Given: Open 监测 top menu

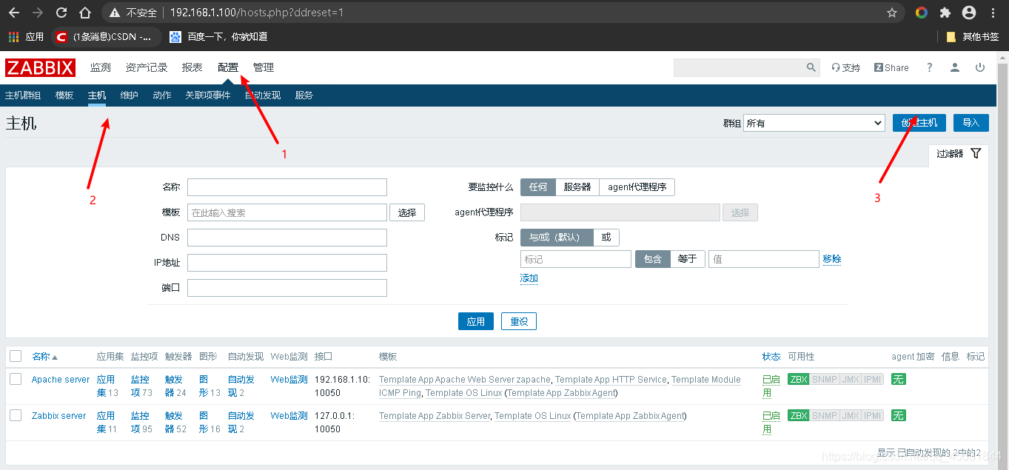Looking at the screenshot, I should tap(101, 67).
